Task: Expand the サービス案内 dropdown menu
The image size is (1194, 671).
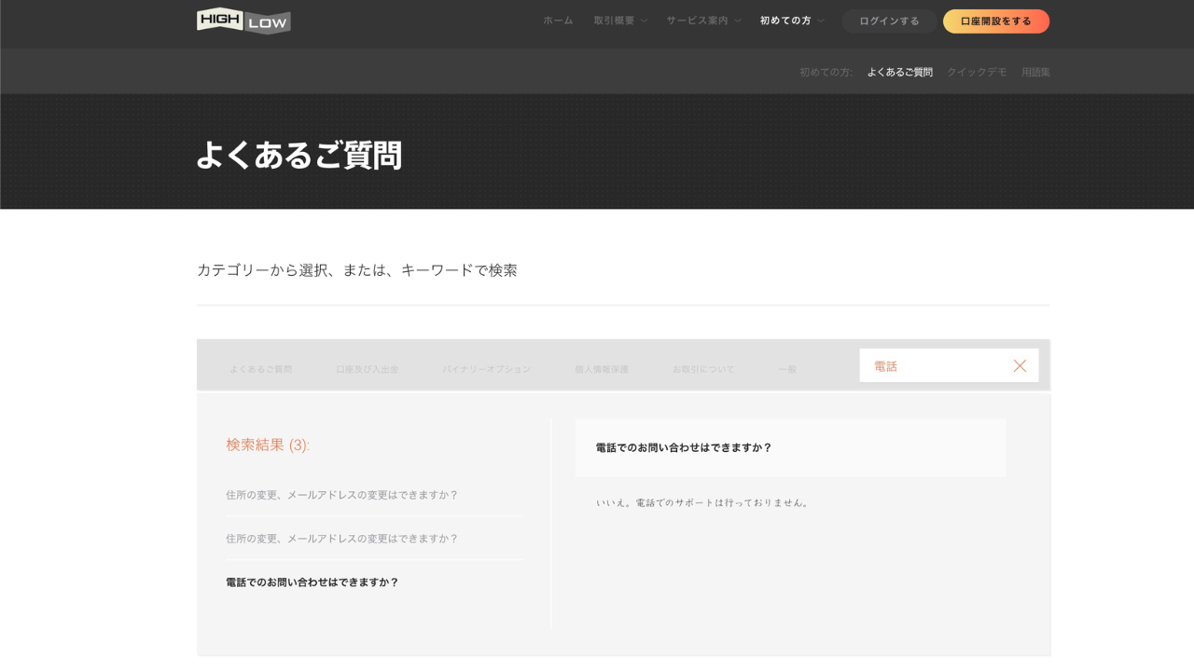Action: click(703, 21)
